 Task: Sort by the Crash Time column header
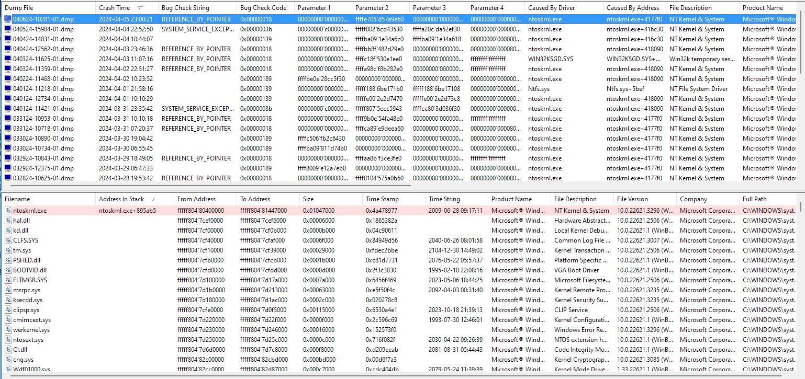click(x=127, y=8)
